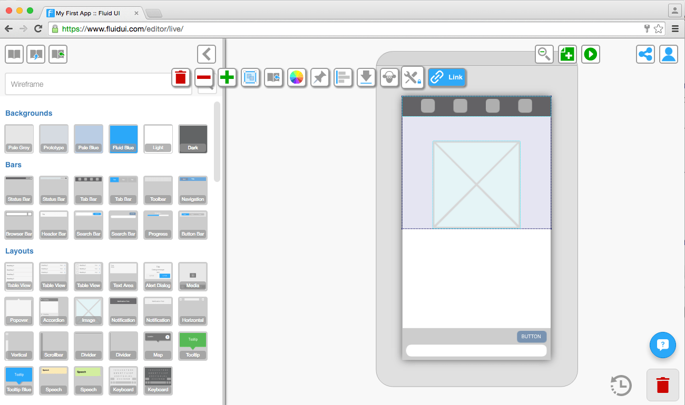This screenshot has height=405, width=685.
Task: Click the book icon with green arrow
Action: click(x=58, y=54)
